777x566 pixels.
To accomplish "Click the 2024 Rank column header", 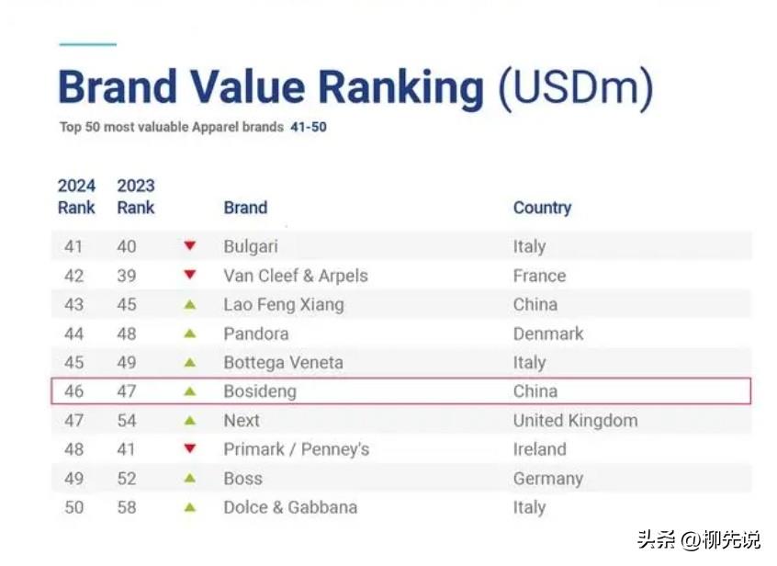I will pyautogui.click(x=76, y=197).
